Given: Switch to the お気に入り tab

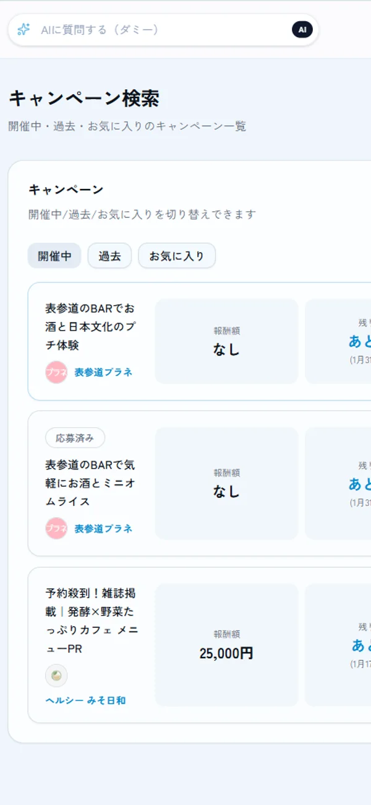Looking at the screenshot, I should pos(177,255).
